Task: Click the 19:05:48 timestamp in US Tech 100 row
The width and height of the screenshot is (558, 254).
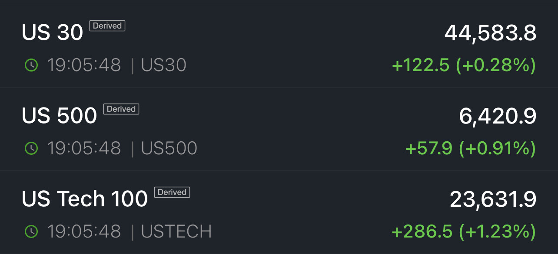Action: tap(84, 232)
